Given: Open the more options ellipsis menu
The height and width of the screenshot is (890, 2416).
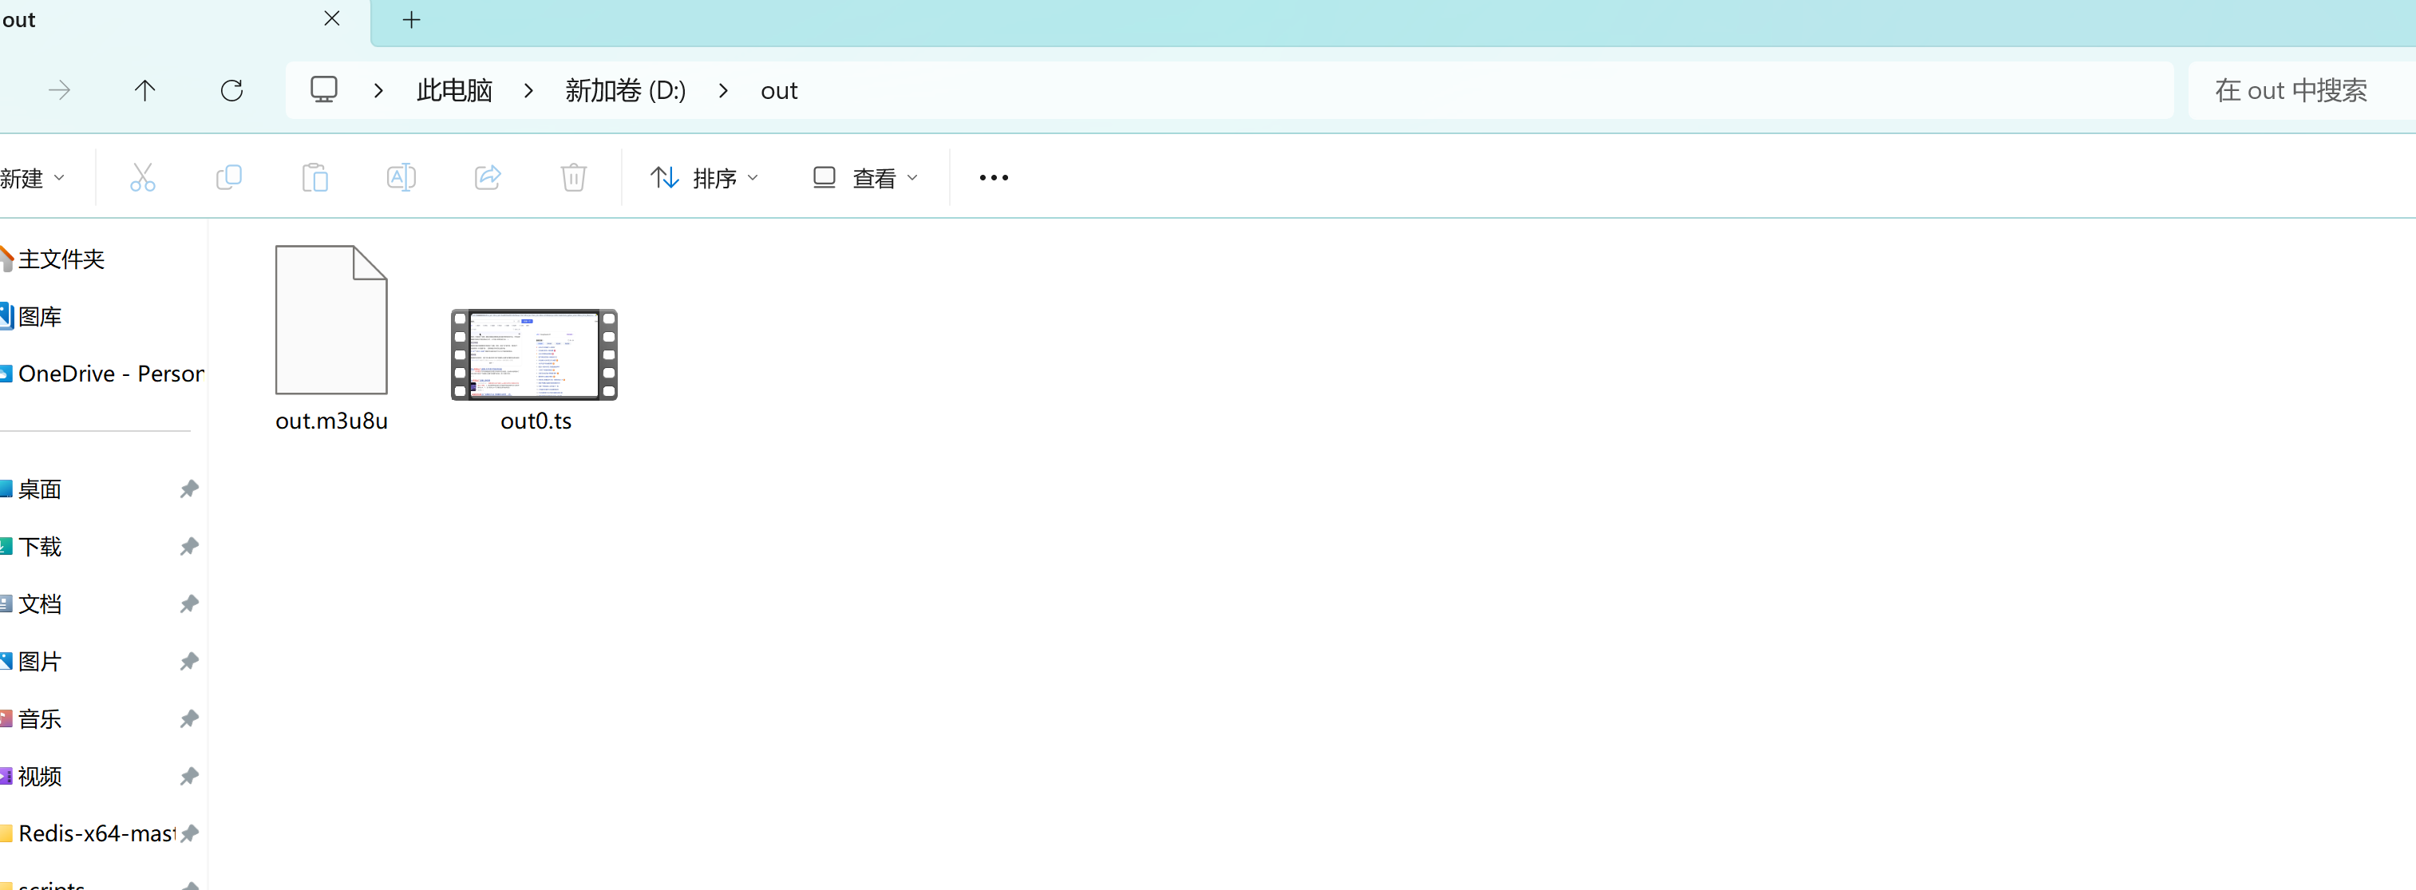Looking at the screenshot, I should point(993,177).
